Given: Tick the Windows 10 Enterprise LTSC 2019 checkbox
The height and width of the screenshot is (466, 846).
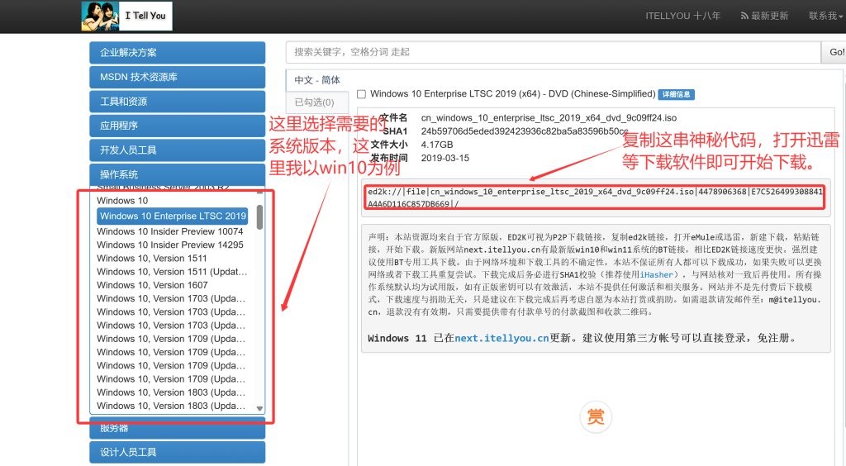Looking at the screenshot, I should tap(361, 94).
